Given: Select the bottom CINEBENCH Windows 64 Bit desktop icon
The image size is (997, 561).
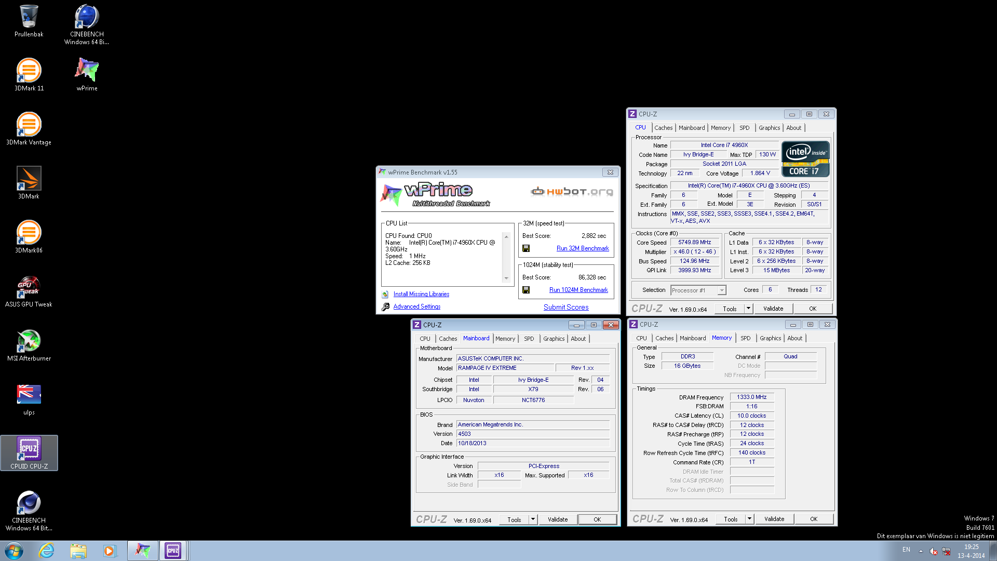Looking at the screenshot, I should tap(29, 511).
